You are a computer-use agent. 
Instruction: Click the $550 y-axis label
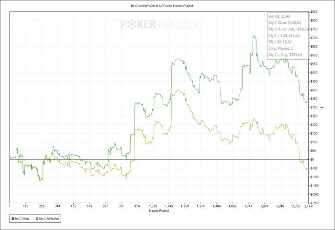[314, 64]
